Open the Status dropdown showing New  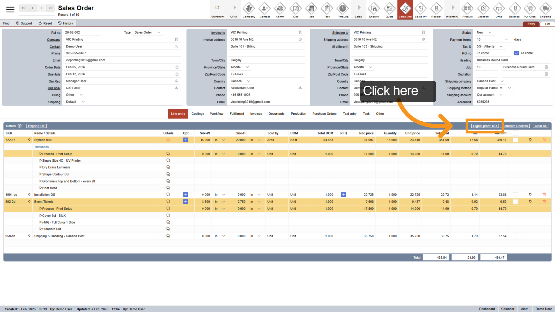click(x=484, y=32)
